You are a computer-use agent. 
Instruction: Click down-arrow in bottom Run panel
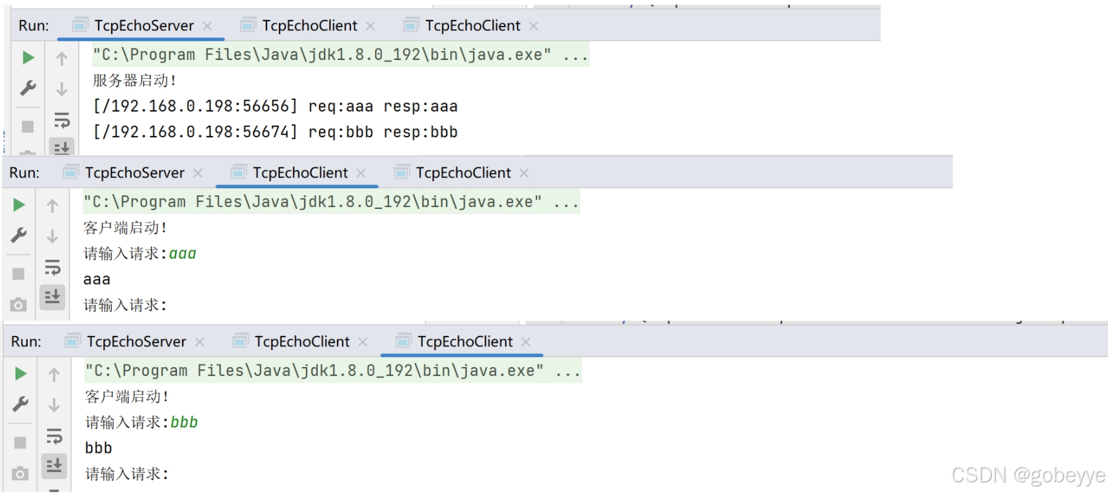pos(55,405)
